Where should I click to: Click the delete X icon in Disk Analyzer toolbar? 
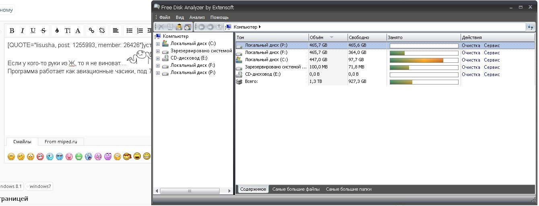pyautogui.click(x=161, y=27)
